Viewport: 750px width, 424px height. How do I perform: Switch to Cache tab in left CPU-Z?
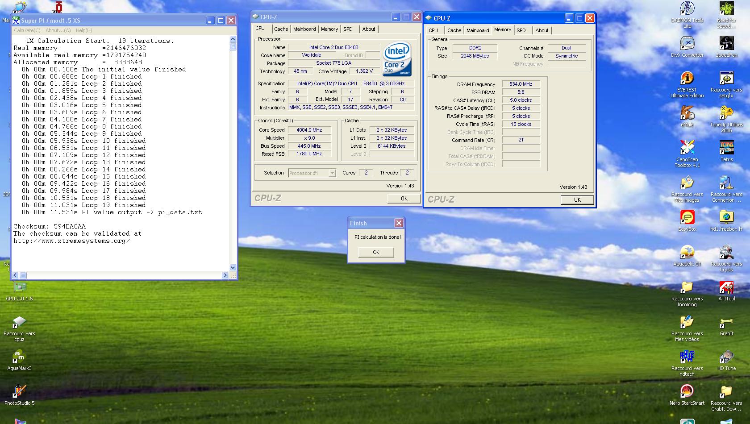281,29
